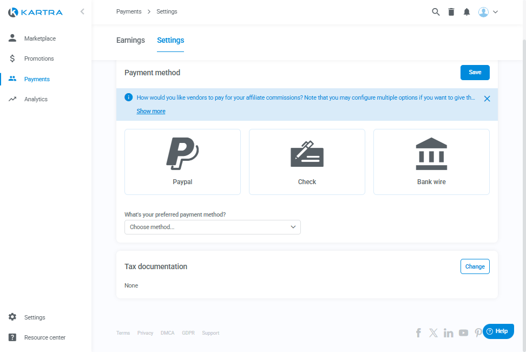
Task: Open the preferred payment method dropdown
Action: pos(212,227)
